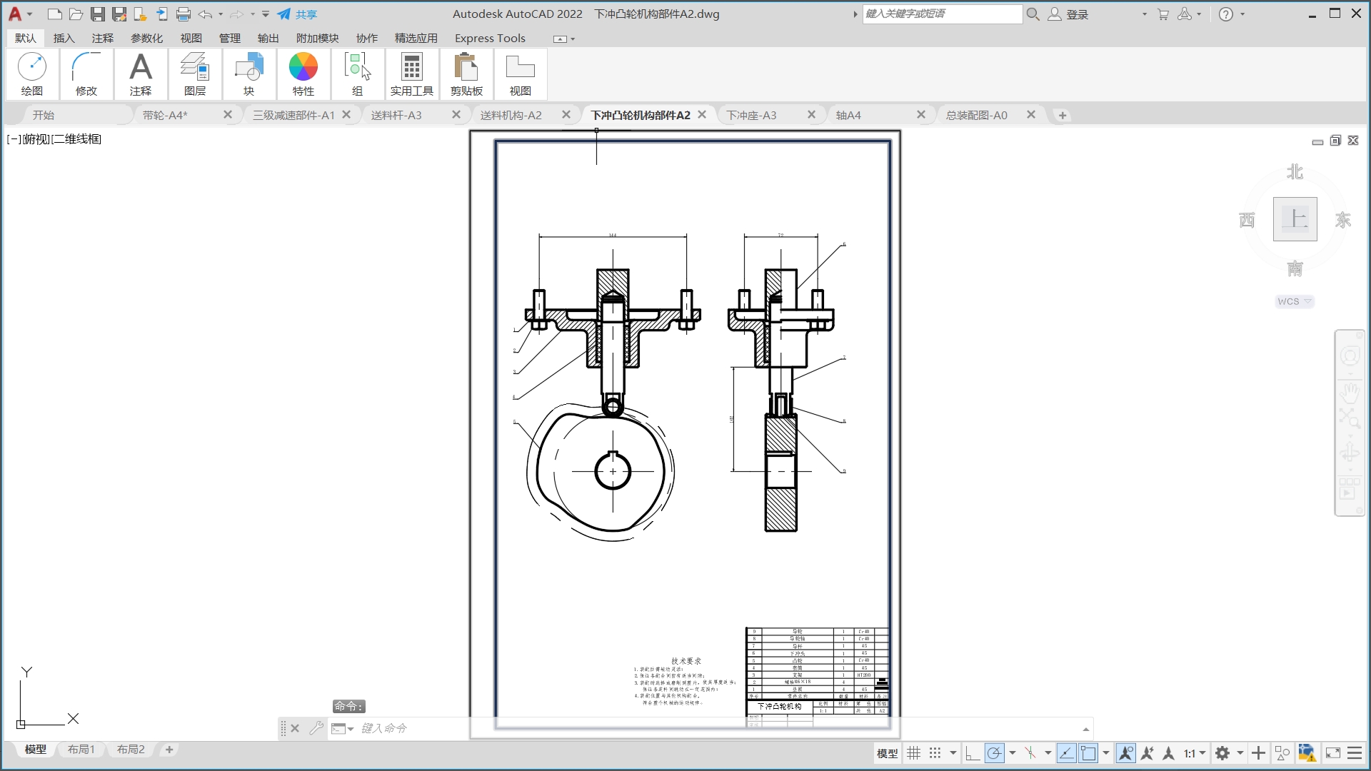This screenshot has height=771, width=1371.
Task: Expand the 1:1 annotation scale dropdown
Action: pos(1195,753)
